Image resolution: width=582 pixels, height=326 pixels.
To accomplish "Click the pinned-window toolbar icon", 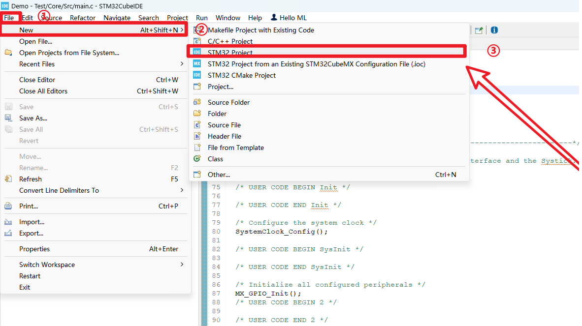I will pos(479,30).
